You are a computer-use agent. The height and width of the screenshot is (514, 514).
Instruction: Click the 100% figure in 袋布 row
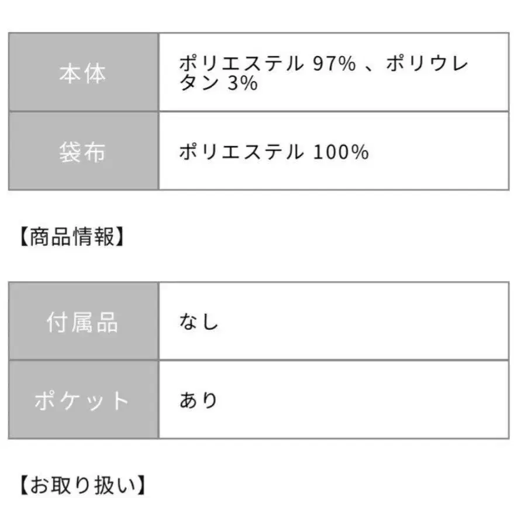coord(340,152)
